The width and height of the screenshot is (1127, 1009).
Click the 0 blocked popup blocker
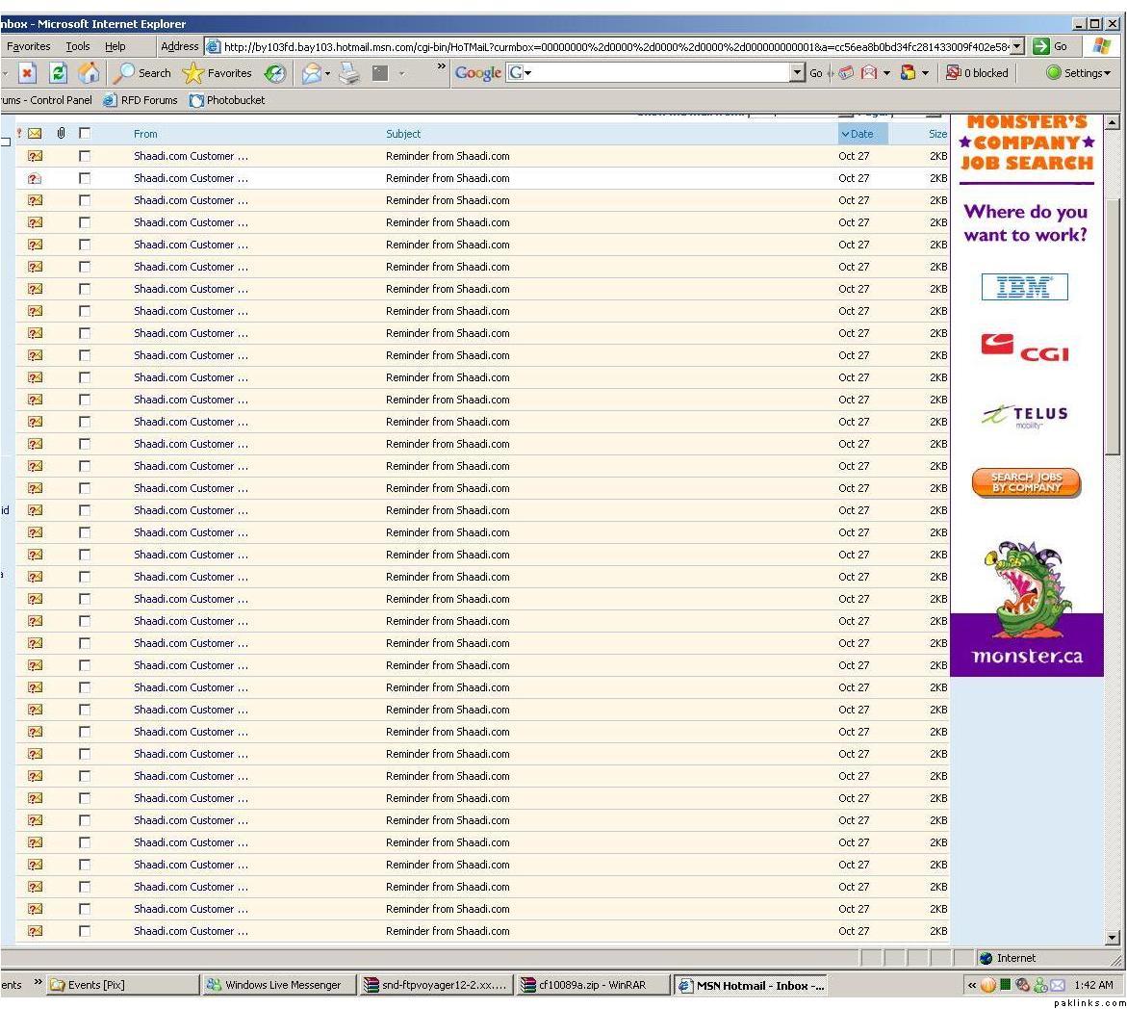pos(977,73)
